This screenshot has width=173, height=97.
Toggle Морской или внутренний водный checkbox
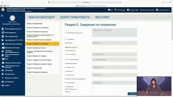coord(92,79)
